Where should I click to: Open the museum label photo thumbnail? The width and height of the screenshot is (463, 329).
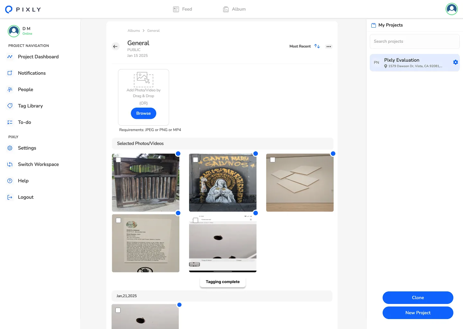point(146,243)
